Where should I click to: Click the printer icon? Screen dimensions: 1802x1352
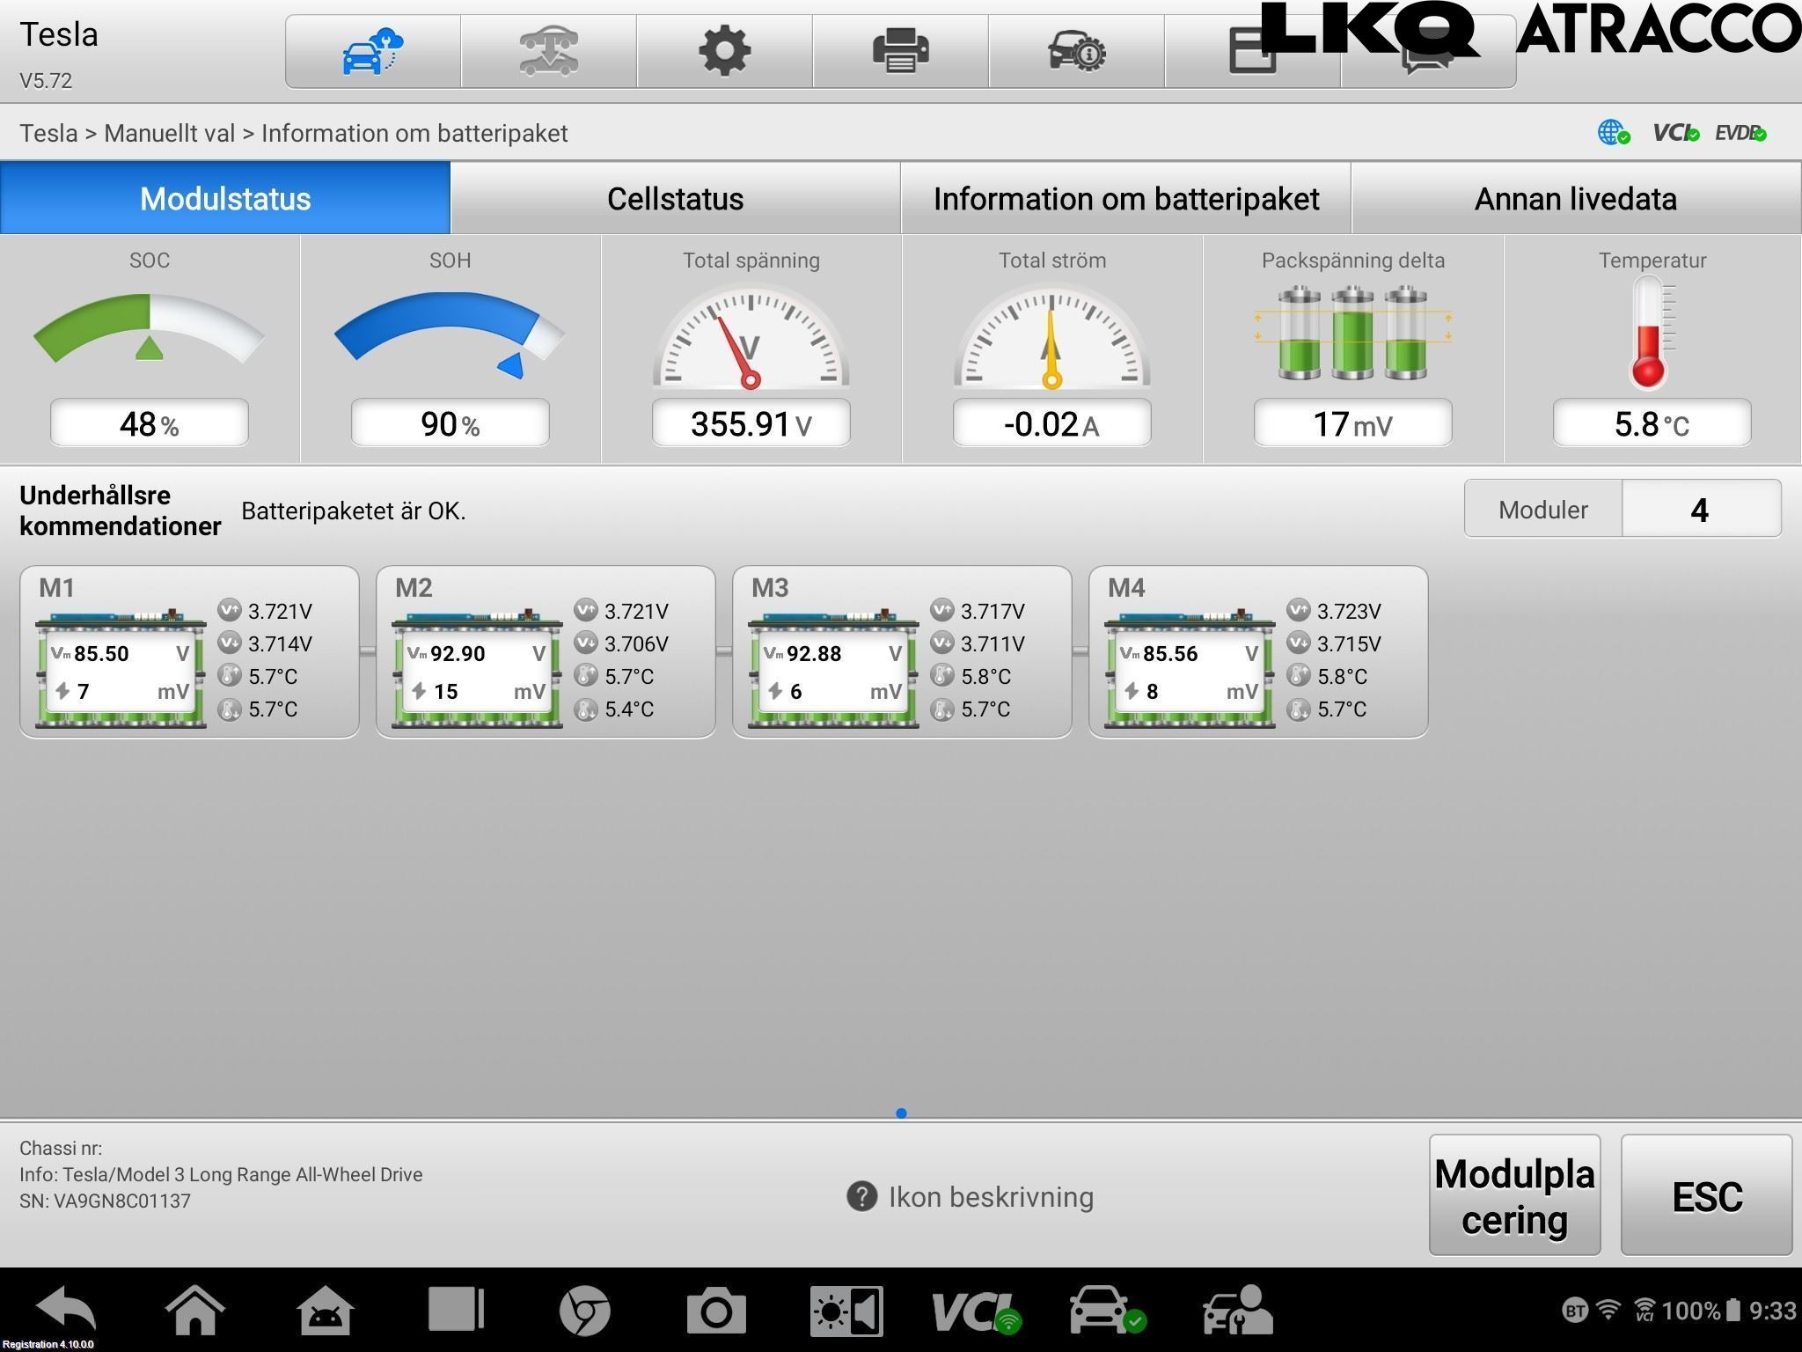point(900,51)
